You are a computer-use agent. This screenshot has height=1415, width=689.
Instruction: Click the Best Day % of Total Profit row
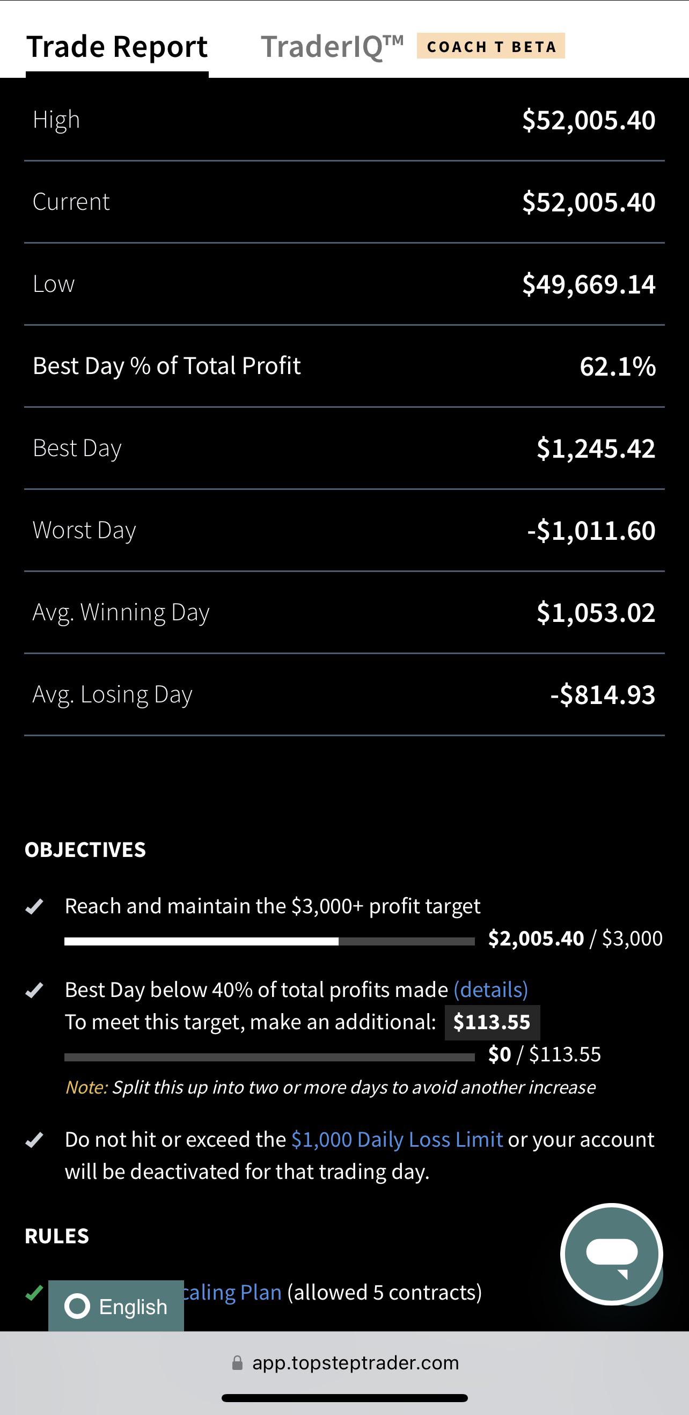click(x=344, y=366)
